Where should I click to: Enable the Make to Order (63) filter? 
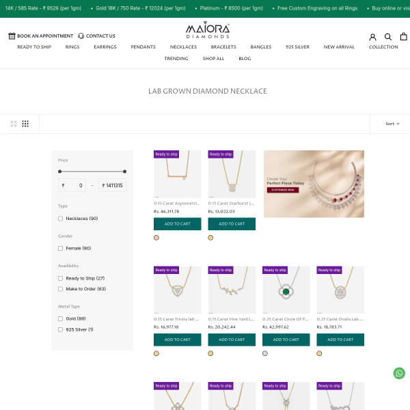[60, 289]
